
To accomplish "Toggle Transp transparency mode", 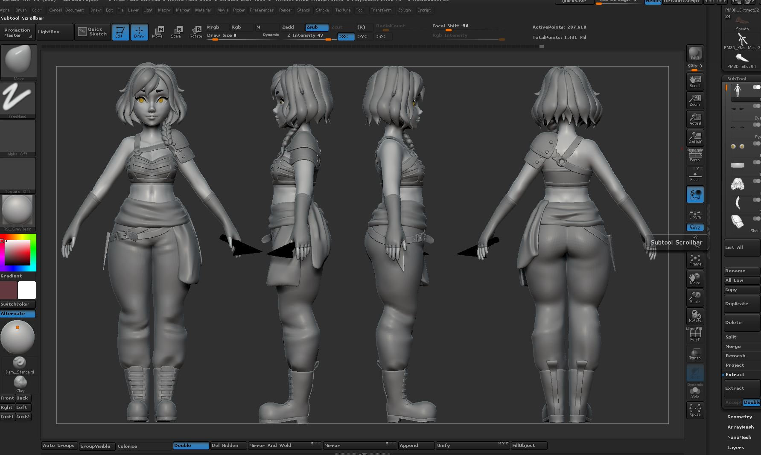I will (695, 354).
